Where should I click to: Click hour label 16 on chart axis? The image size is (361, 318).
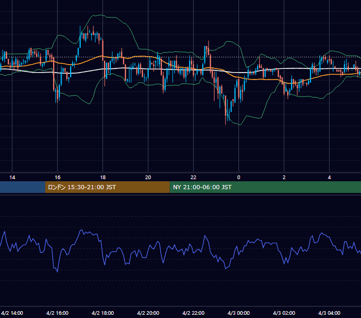click(x=57, y=178)
